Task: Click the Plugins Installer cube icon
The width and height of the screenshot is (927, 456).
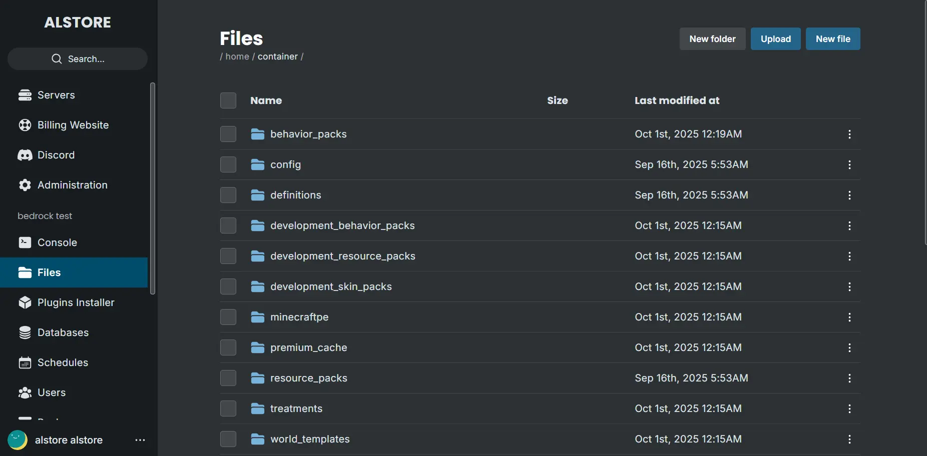Action: (26, 302)
